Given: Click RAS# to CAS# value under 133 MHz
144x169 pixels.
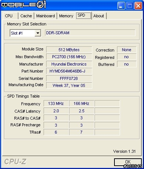Looking at the screenshot, I should point(56,118).
